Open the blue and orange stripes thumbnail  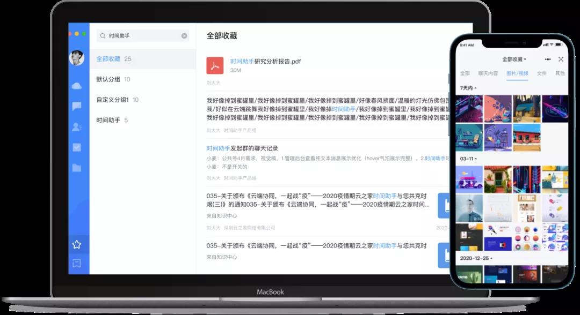tap(527, 179)
